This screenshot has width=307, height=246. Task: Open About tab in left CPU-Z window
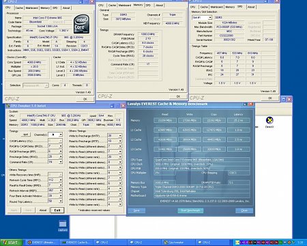pos(66,8)
